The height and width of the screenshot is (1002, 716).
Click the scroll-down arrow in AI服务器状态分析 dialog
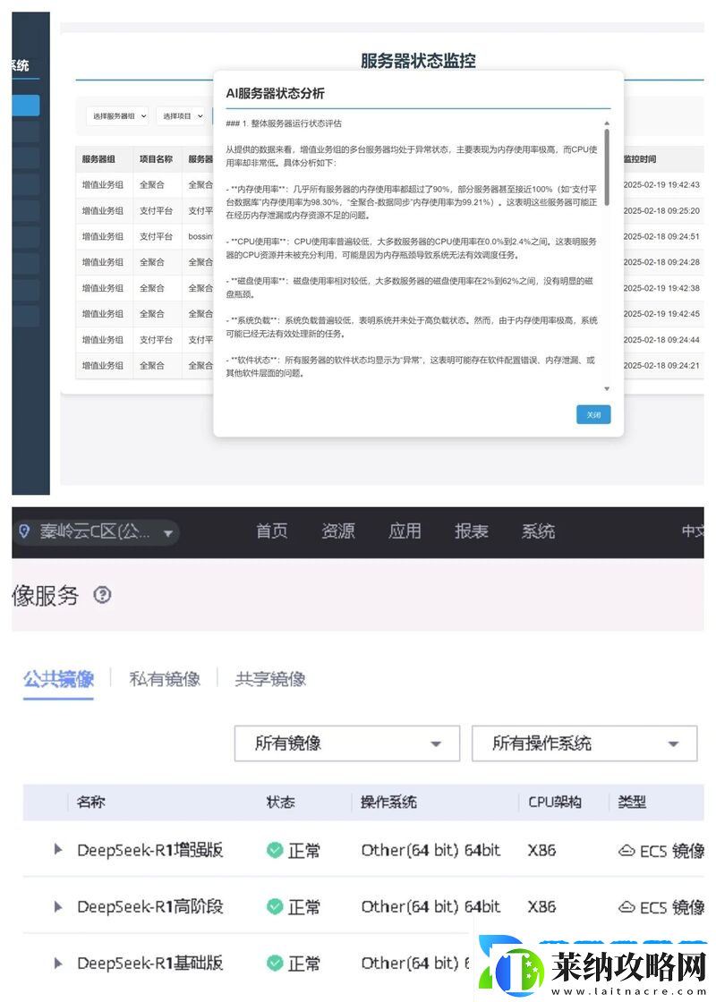coord(607,388)
